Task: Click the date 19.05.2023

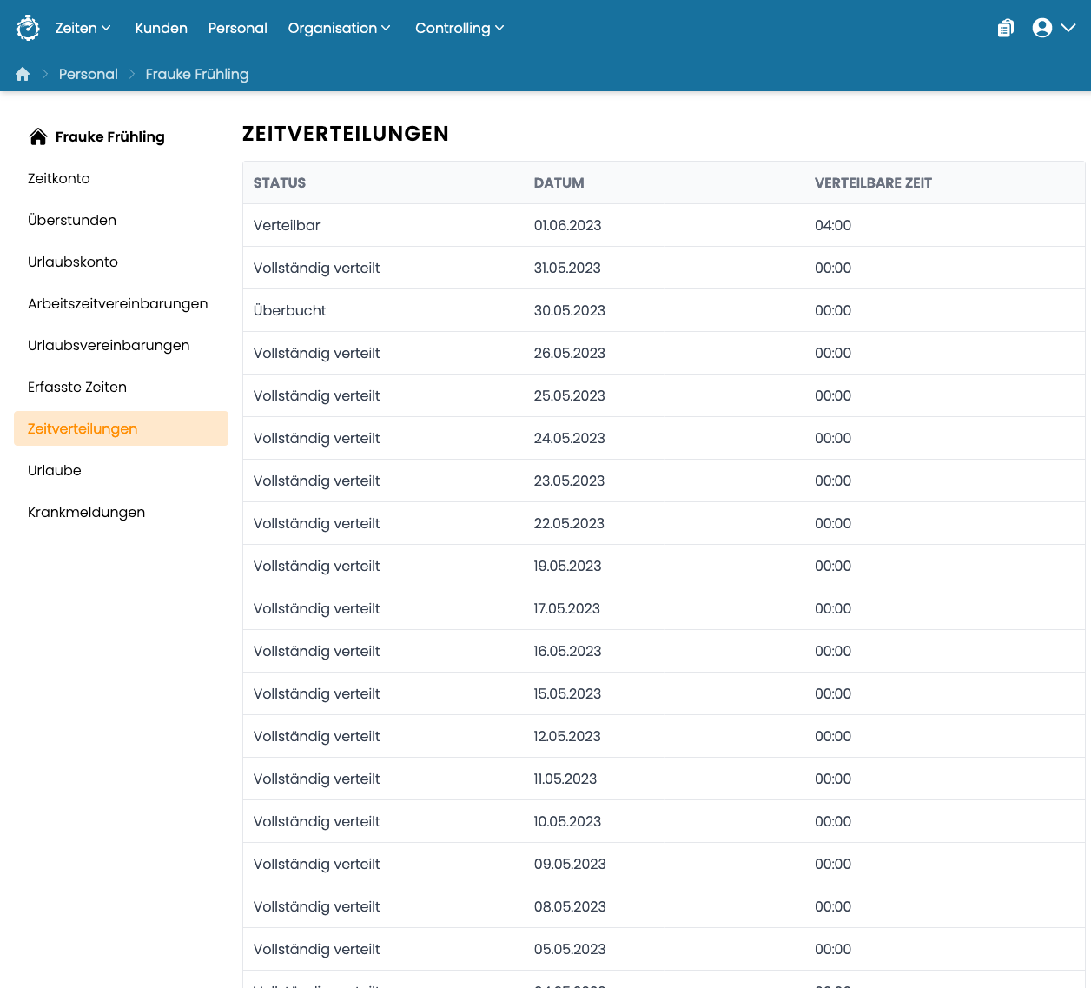Action: 568,566
